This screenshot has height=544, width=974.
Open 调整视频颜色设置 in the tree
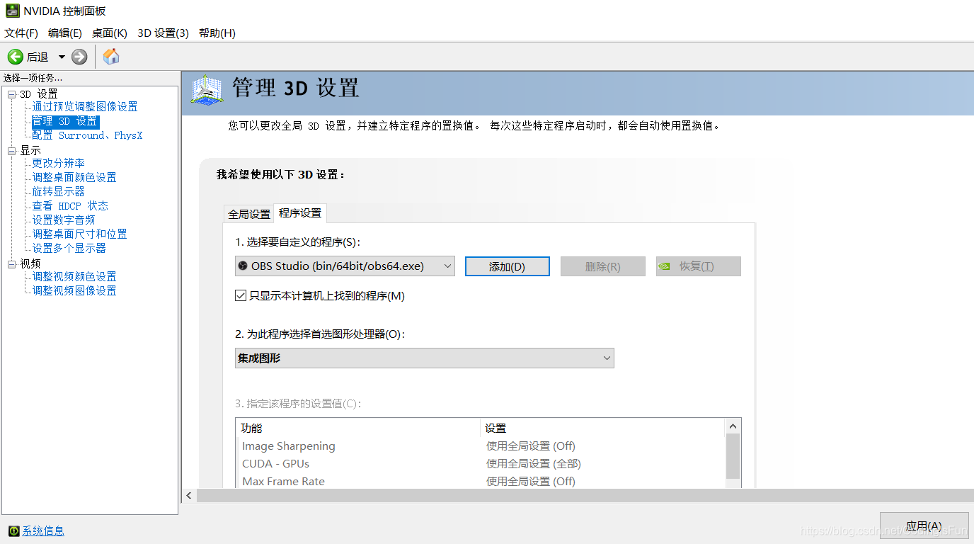click(x=74, y=277)
